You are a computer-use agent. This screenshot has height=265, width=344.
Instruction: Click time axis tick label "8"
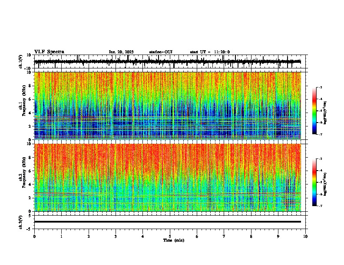point(251,236)
